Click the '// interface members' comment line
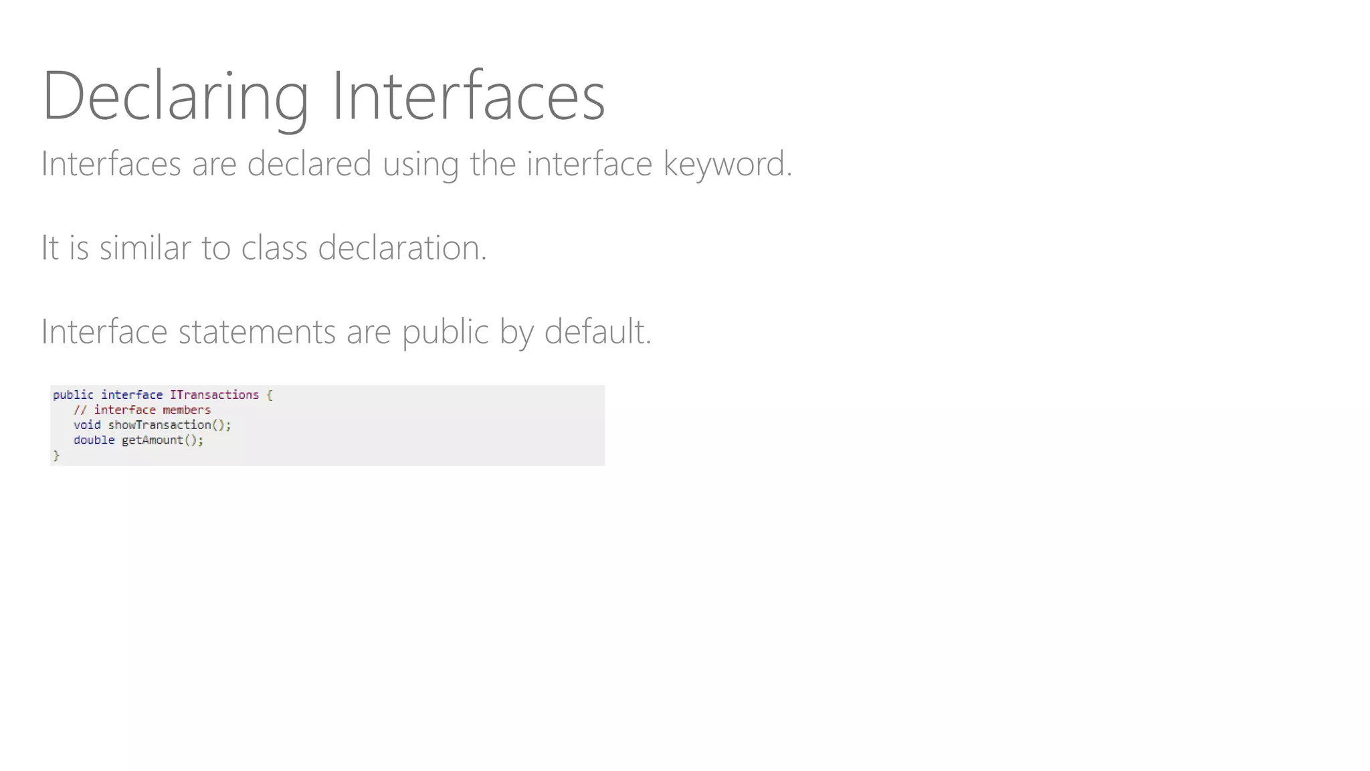Image resolution: width=1370 pixels, height=771 pixels. click(x=142, y=410)
